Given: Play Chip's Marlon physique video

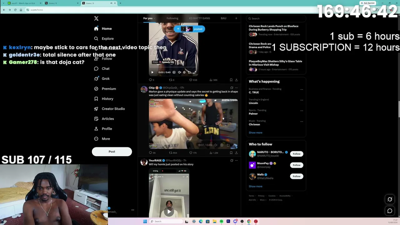Looking at the screenshot, I should pos(193,124).
